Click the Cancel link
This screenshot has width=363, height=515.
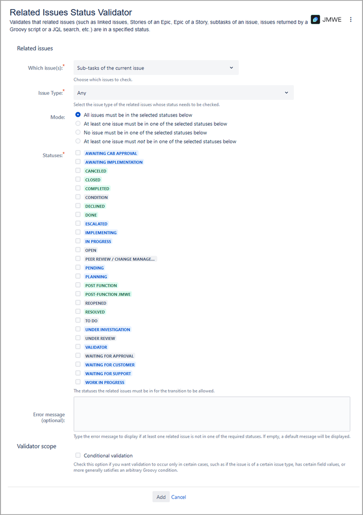coord(178,496)
